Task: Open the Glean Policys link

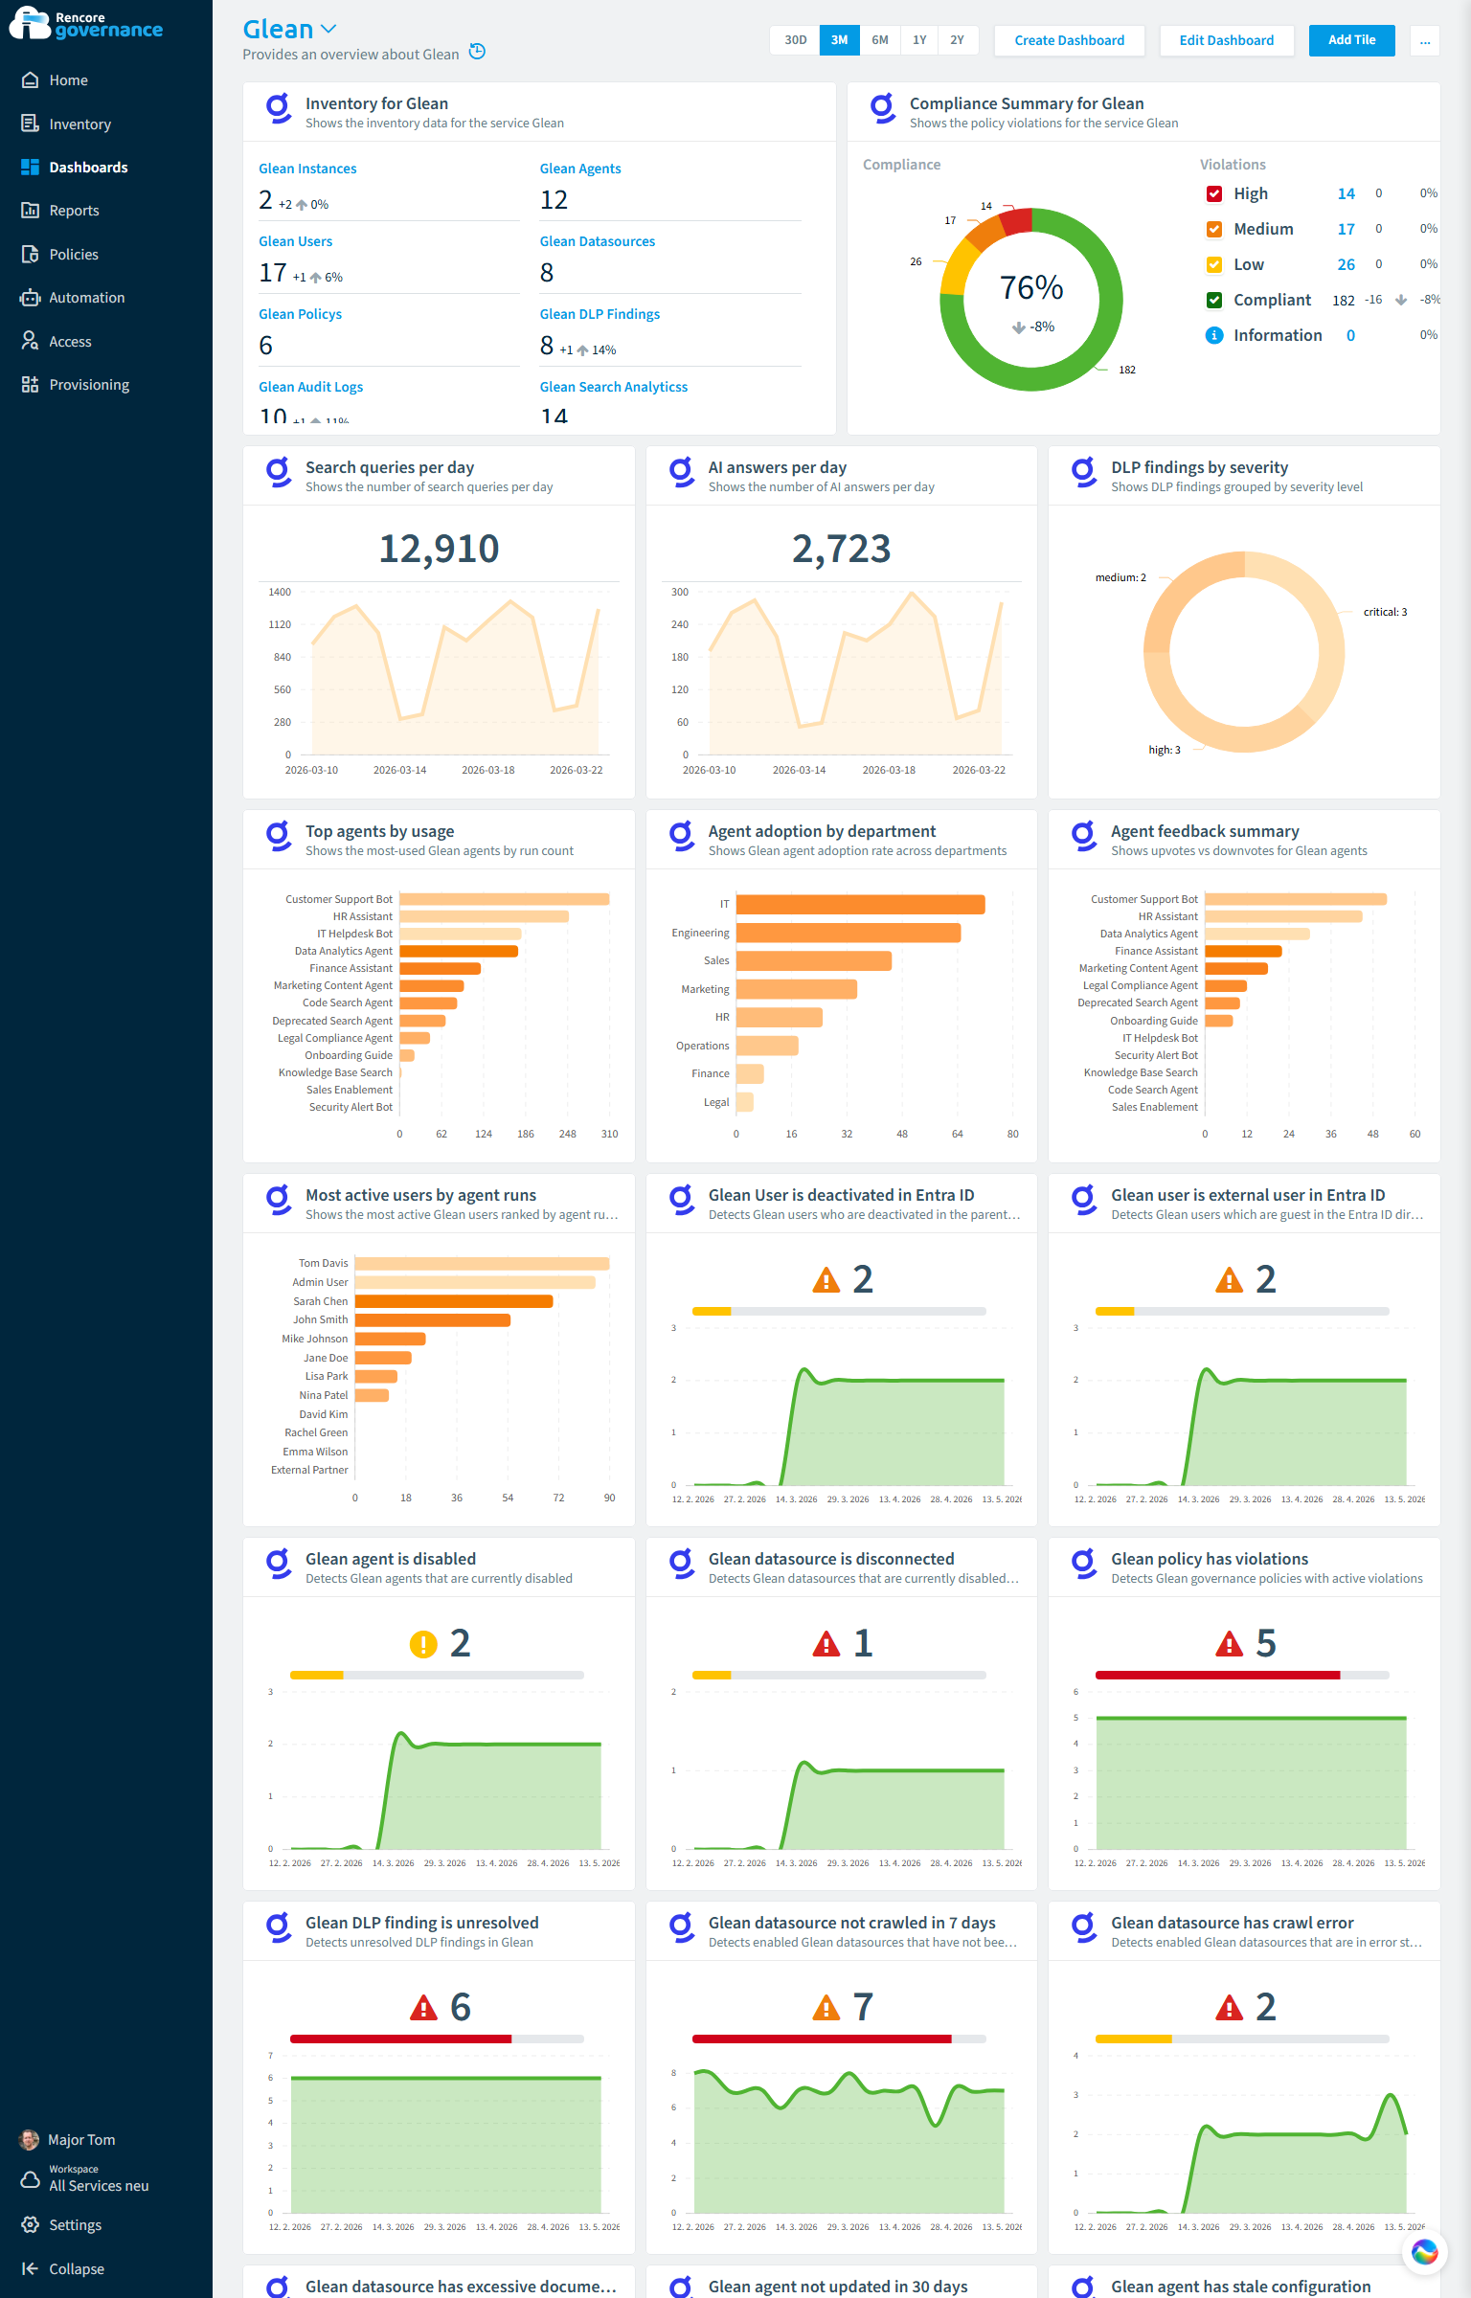Action: [x=300, y=314]
